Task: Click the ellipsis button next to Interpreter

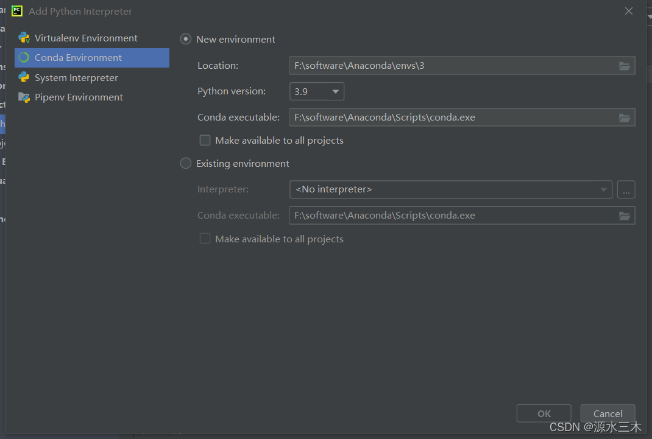Action: (x=626, y=189)
